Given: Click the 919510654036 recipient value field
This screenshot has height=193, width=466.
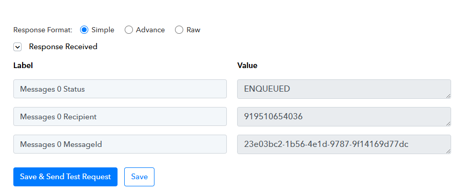Looking at the screenshot, I should 344,117.
